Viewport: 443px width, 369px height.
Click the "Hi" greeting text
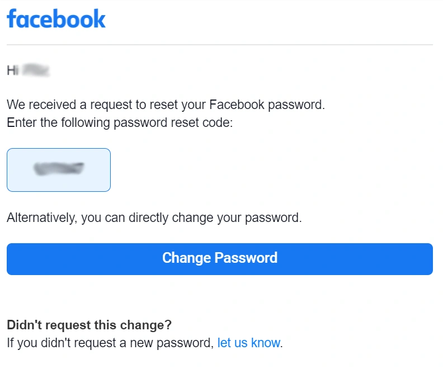coord(13,70)
